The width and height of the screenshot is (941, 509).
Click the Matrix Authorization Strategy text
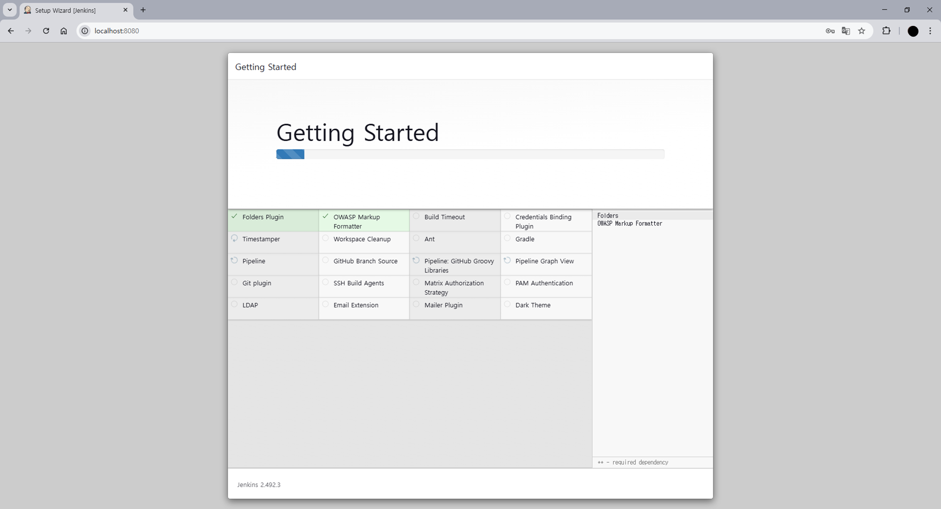click(454, 288)
